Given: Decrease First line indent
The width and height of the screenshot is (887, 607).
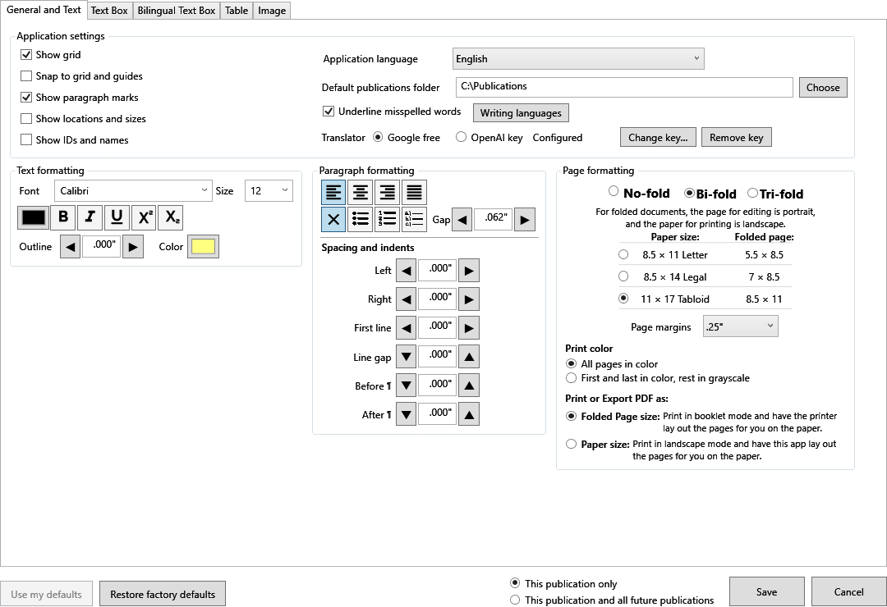Looking at the screenshot, I should [407, 328].
